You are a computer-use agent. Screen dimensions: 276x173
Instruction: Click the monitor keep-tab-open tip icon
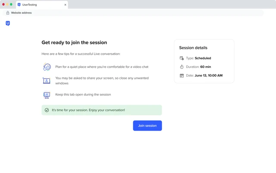47,95
